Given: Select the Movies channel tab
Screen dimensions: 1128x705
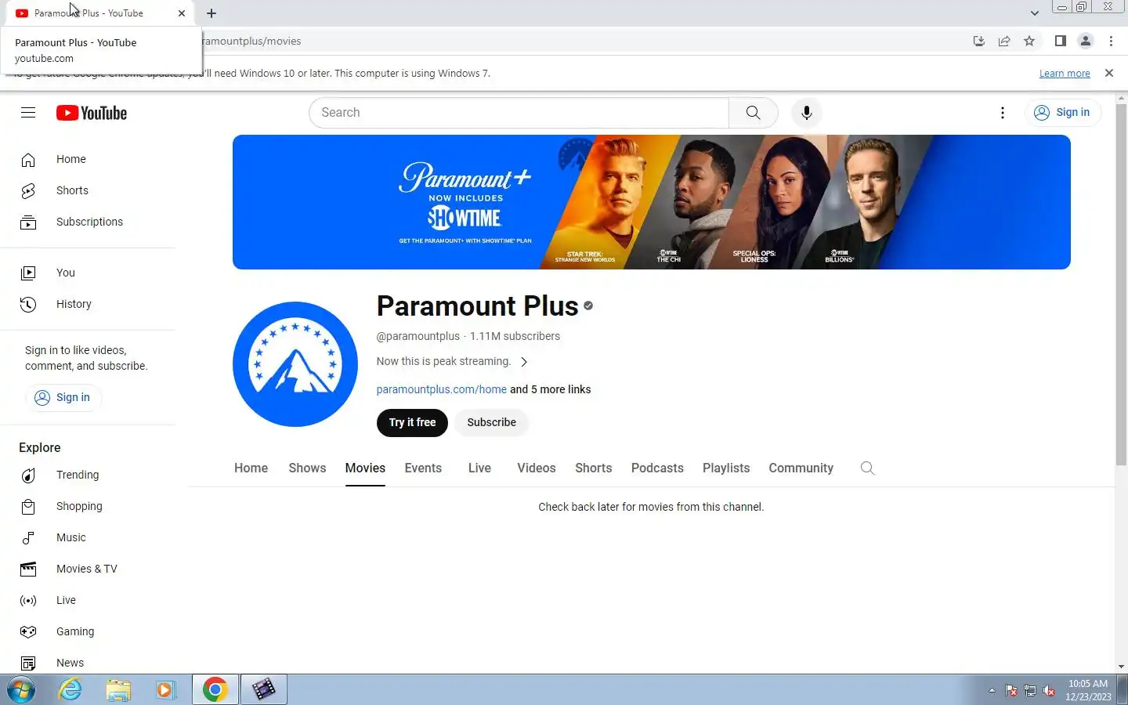Looking at the screenshot, I should click(365, 468).
